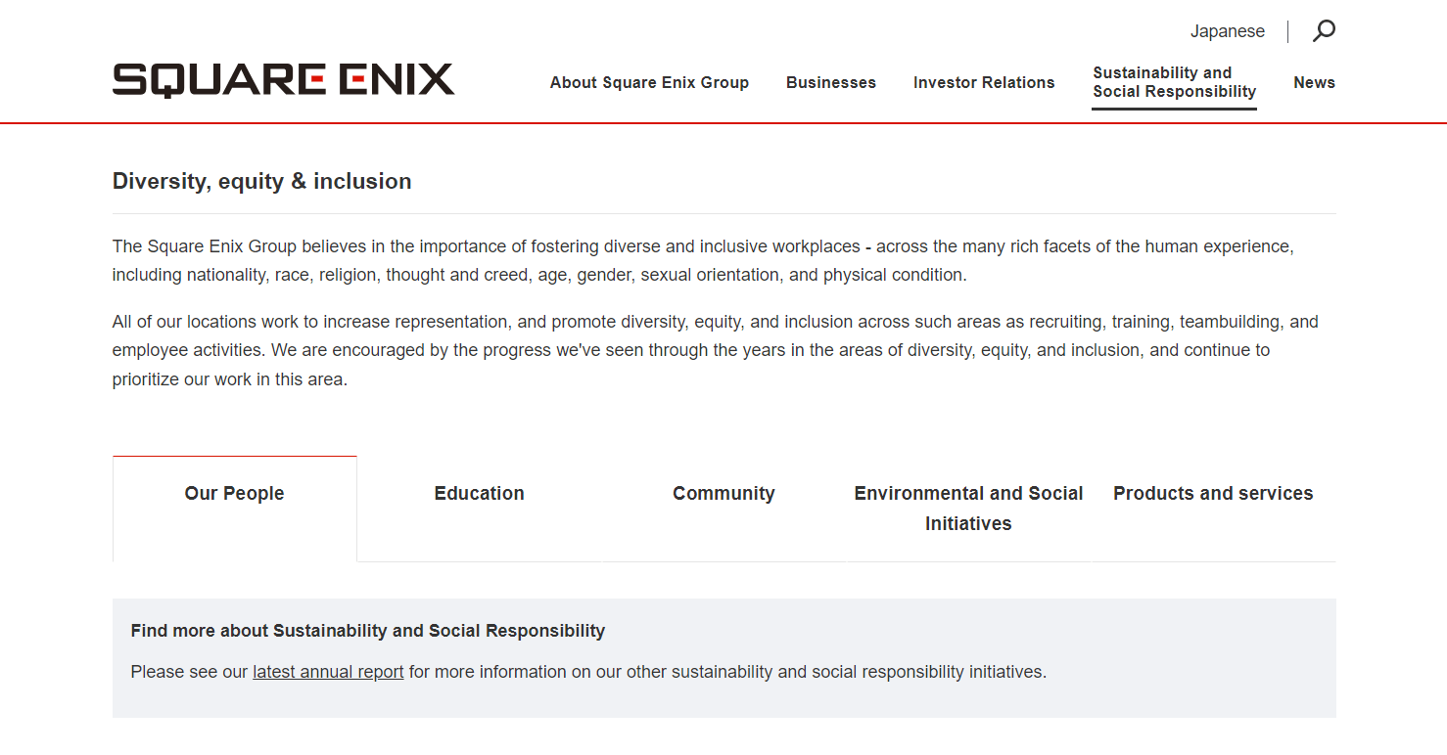This screenshot has height=755, width=1447.
Task: Follow the latest annual report link
Action: pos(328,672)
